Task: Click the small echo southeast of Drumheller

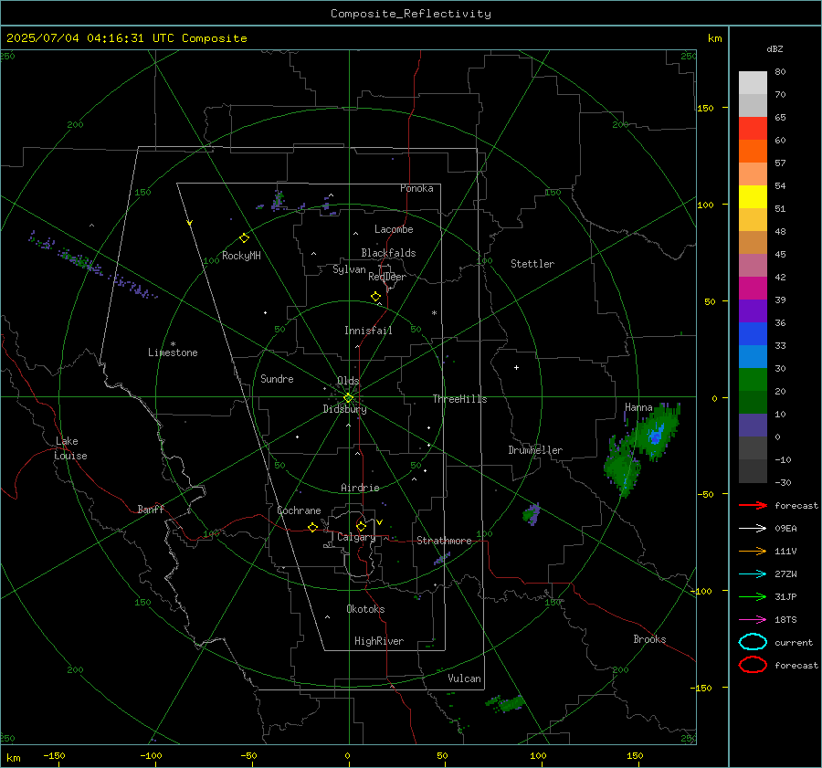Action: click(x=532, y=514)
